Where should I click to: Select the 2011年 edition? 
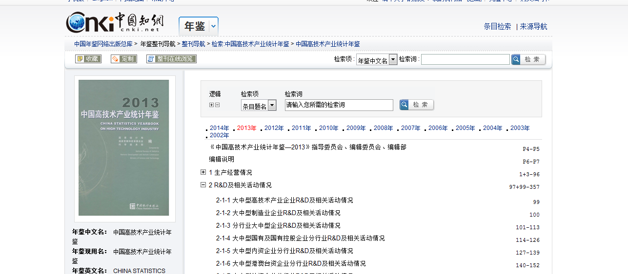pyautogui.click(x=301, y=128)
